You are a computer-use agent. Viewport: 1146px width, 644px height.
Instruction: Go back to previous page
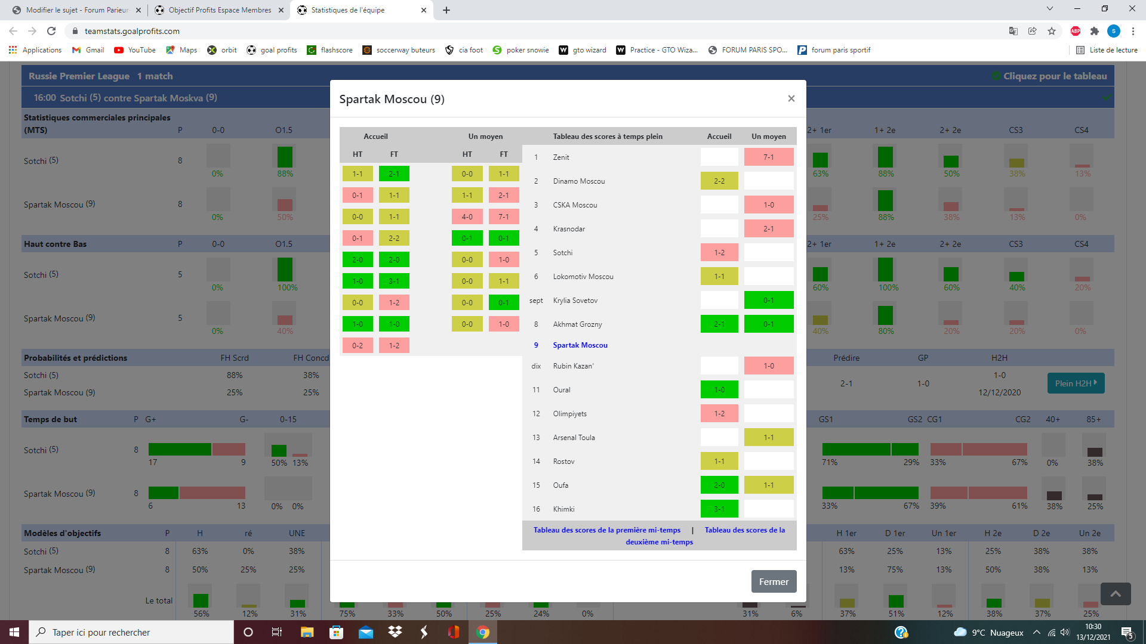[13, 31]
